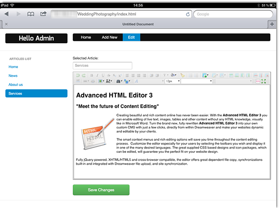Open the Home tab in top navigation
This screenshot has width=279, height=208.
point(86,37)
